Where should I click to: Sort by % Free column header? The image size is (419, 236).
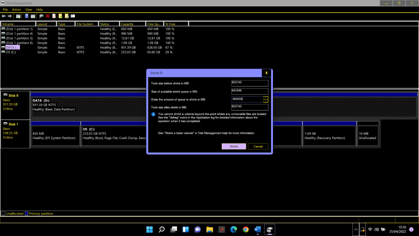(176, 24)
